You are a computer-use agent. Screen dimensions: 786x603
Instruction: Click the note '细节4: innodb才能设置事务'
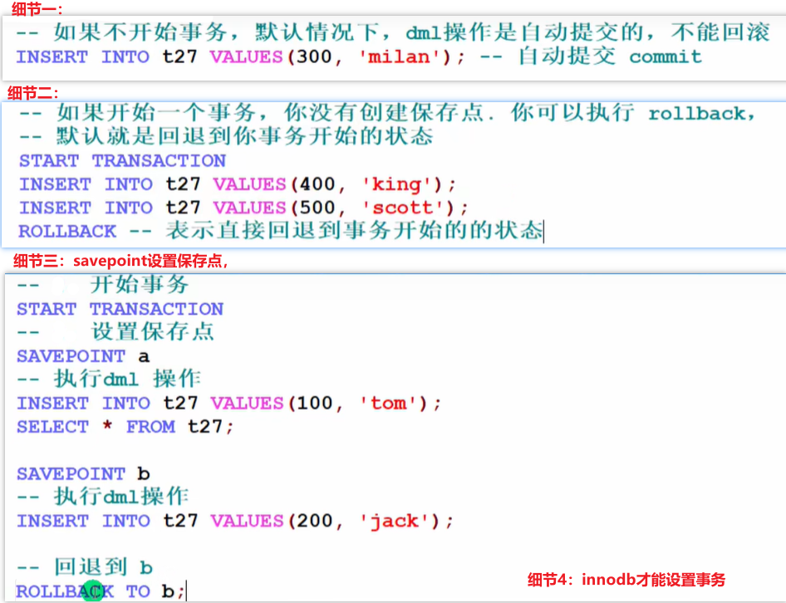pos(626,580)
